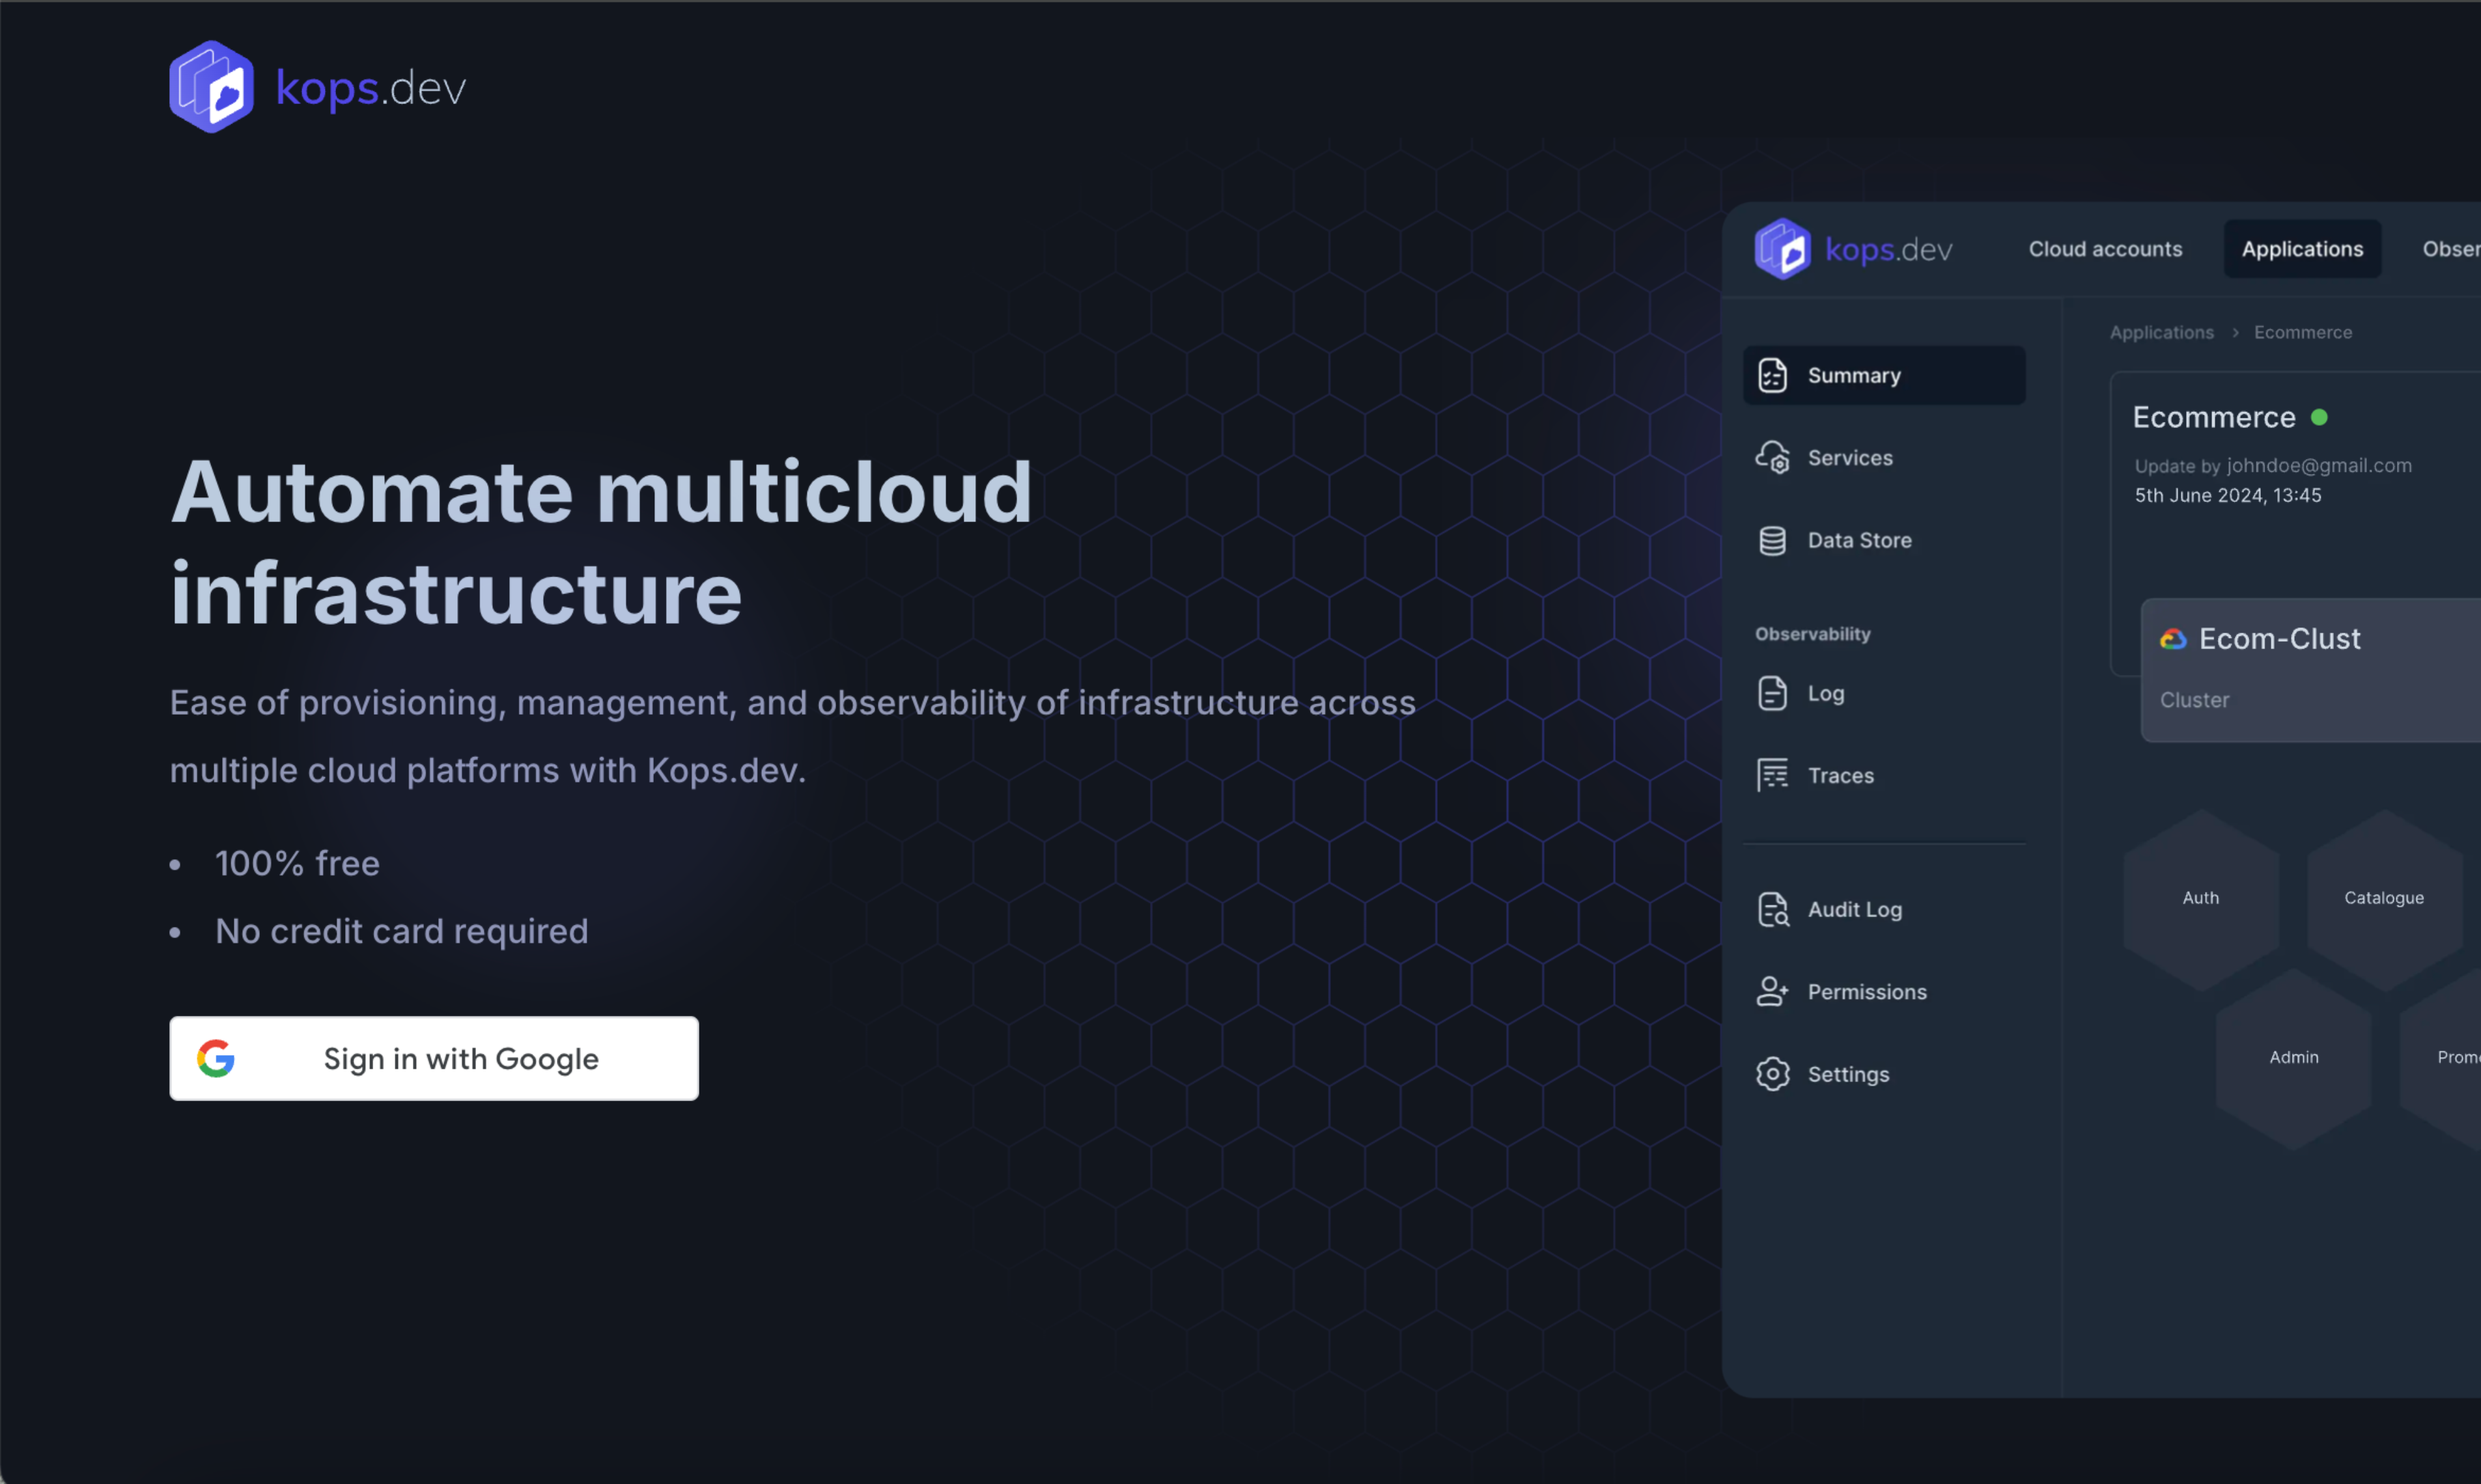Click the Log file icon
The width and height of the screenshot is (2481, 1484).
pyautogui.click(x=1772, y=693)
